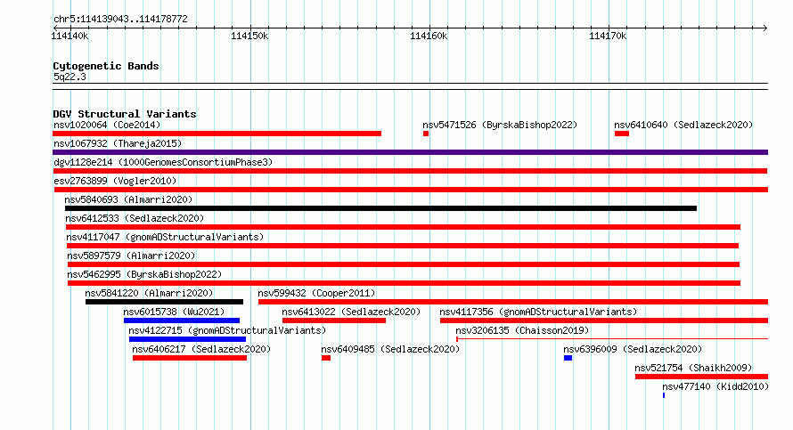Select nsv6413022 (Sedlazeck2020) label
The height and width of the screenshot is (430, 793).
pyautogui.click(x=351, y=312)
